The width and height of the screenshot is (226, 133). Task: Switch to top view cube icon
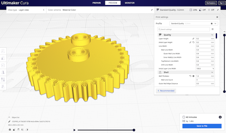coord(18,130)
